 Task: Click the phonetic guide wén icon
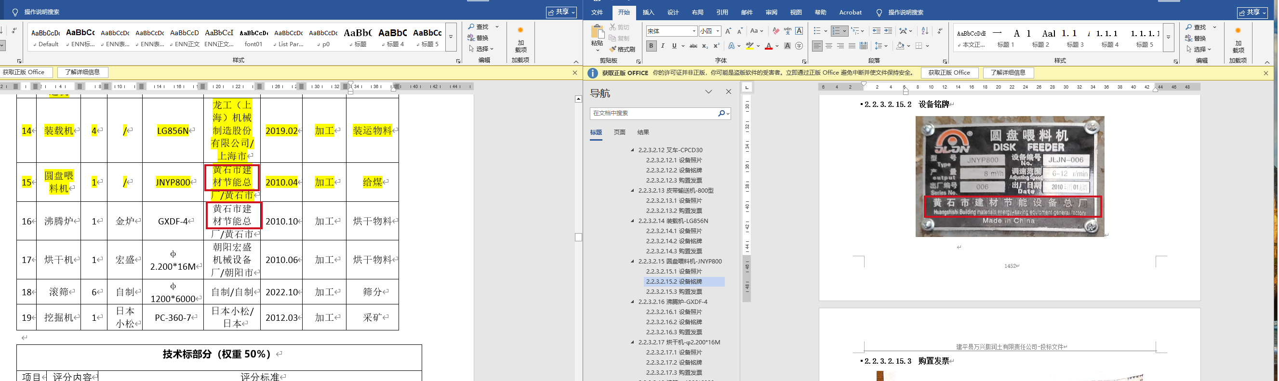tap(787, 31)
